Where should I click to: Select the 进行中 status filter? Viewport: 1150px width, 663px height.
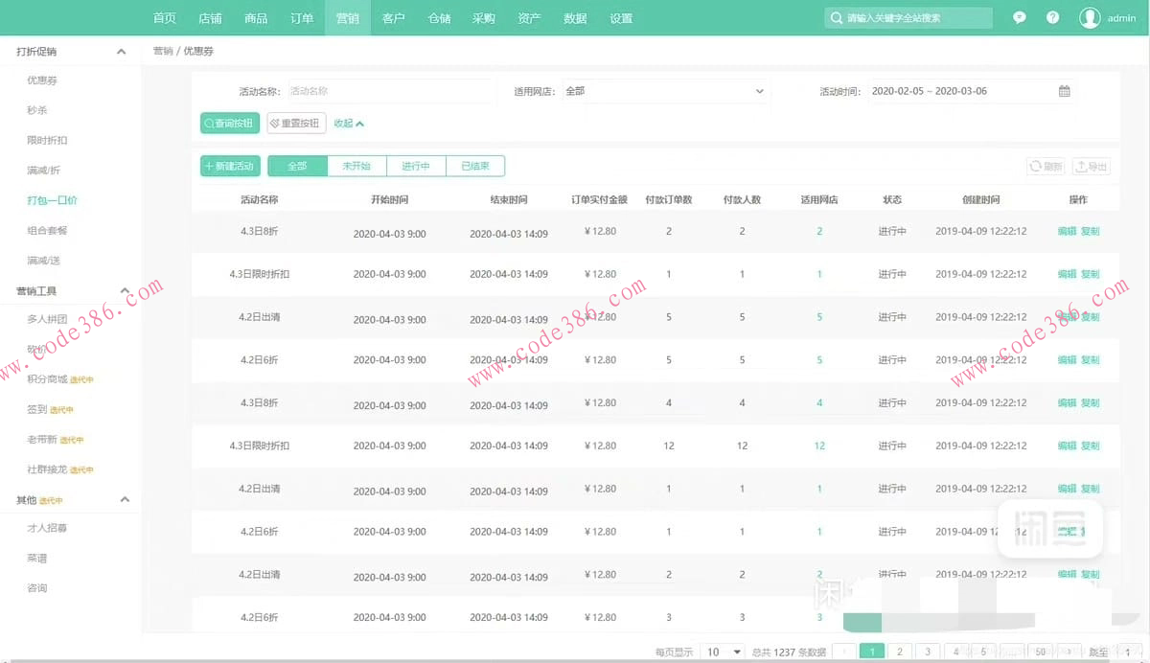point(416,166)
